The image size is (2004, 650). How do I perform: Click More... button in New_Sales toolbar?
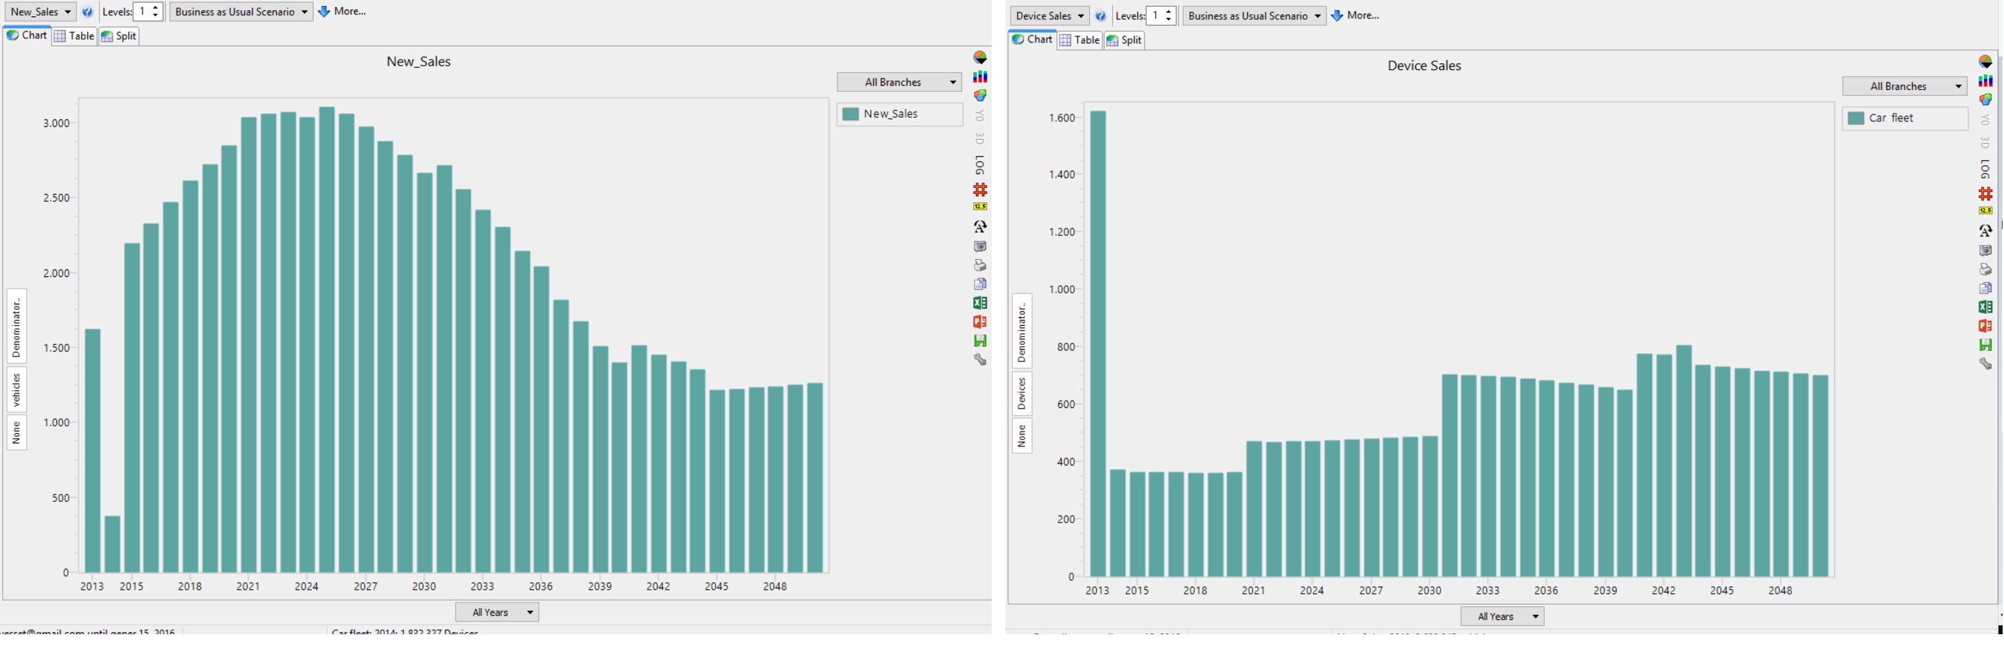tap(342, 12)
